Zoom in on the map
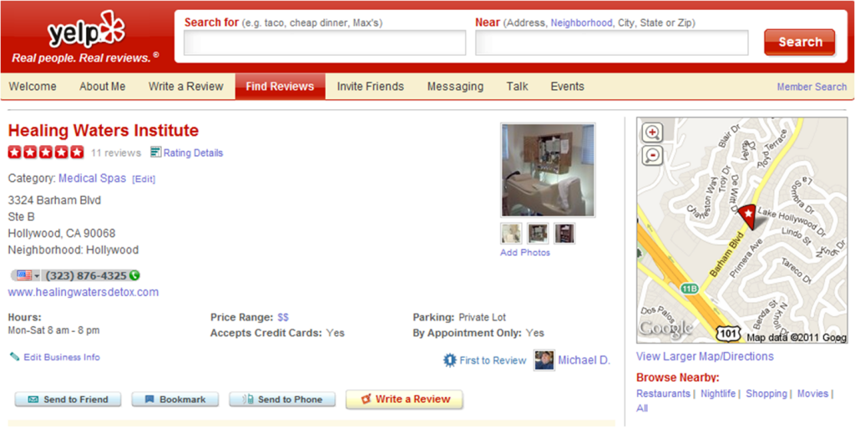The height and width of the screenshot is (427, 855). pyautogui.click(x=653, y=133)
